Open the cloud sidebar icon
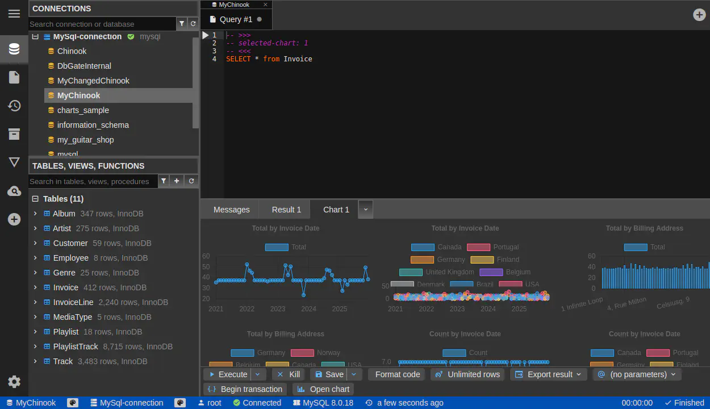The height and width of the screenshot is (409, 710). coord(14,191)
